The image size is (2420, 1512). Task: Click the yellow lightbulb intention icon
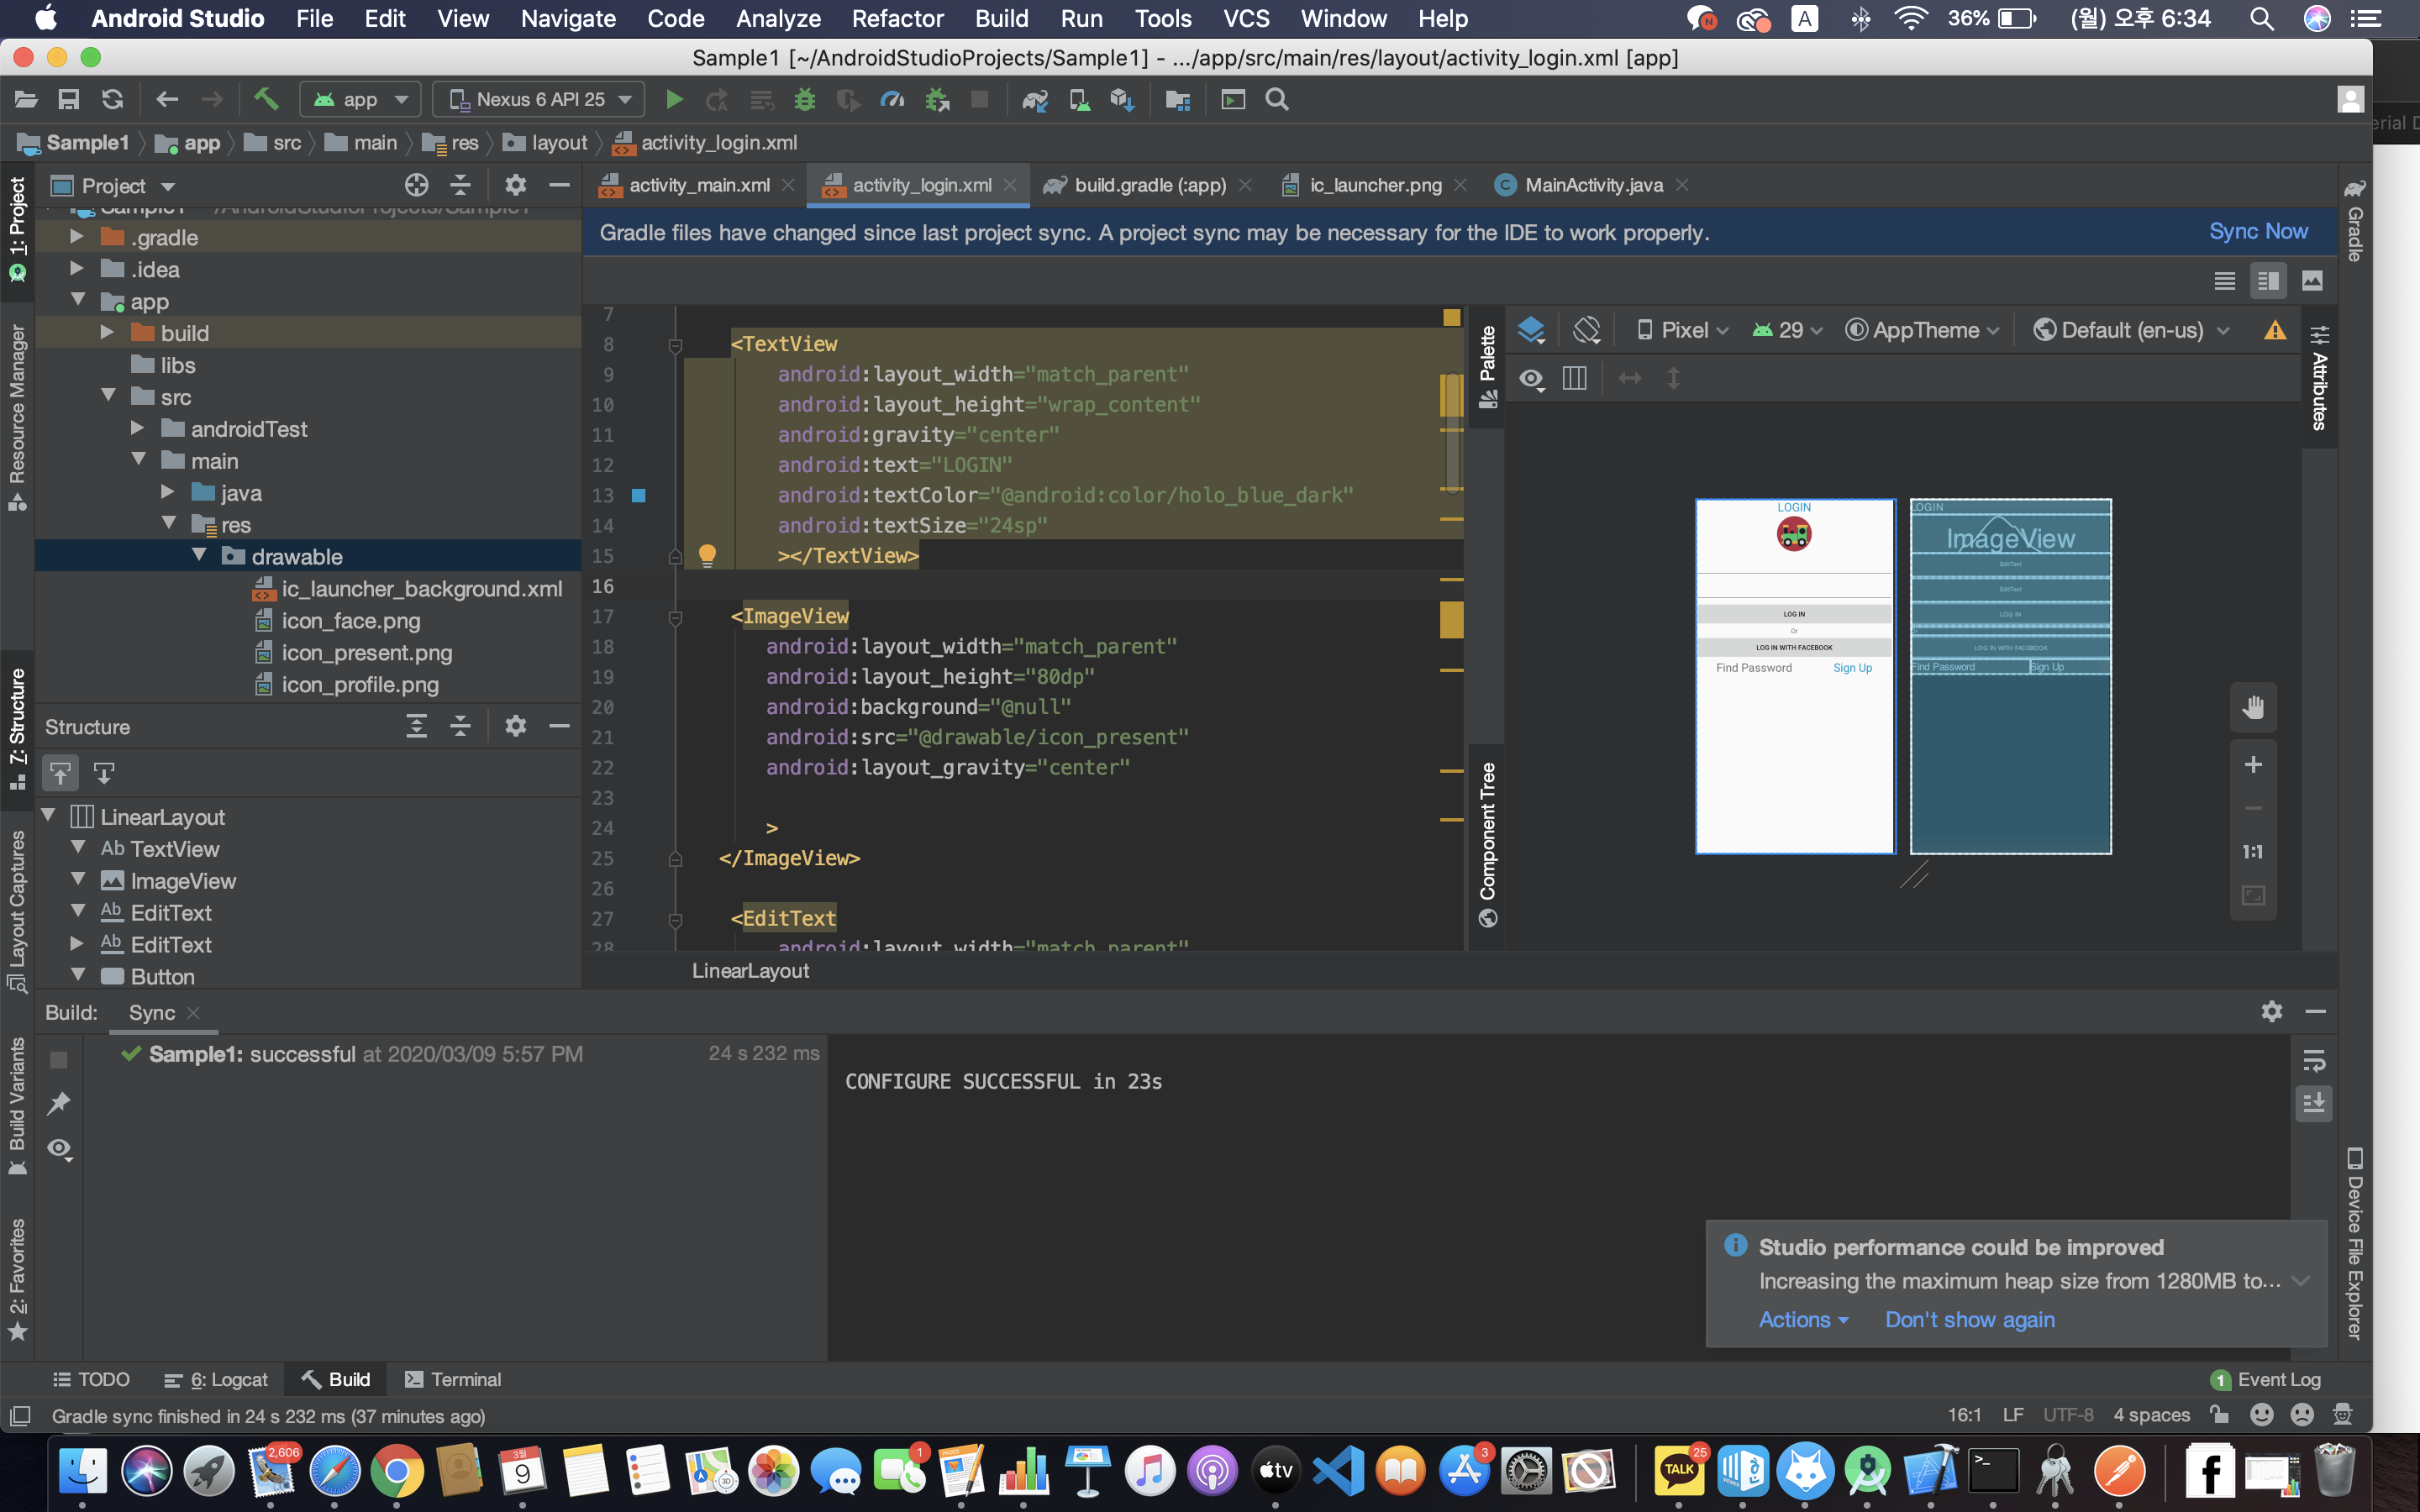tap(707, 555)
